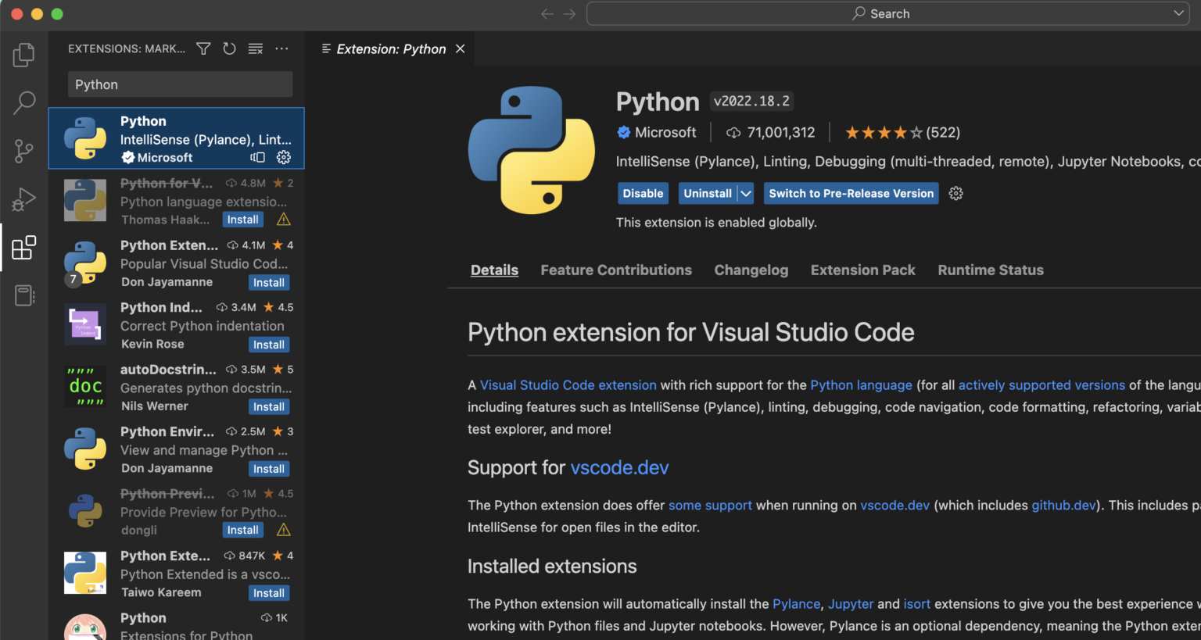Clear the extensions search results icon

click(255, 48)
